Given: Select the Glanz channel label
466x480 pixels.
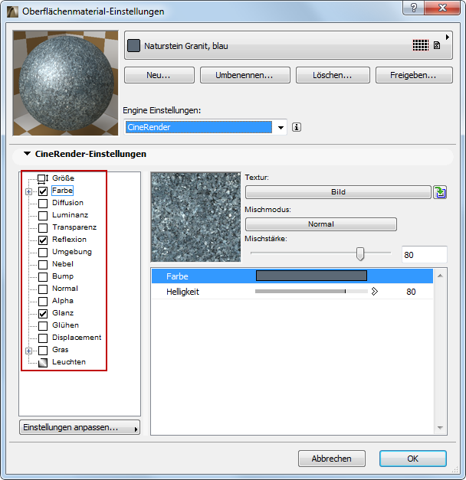Looking at the screenshot, I should click(63, 313).
